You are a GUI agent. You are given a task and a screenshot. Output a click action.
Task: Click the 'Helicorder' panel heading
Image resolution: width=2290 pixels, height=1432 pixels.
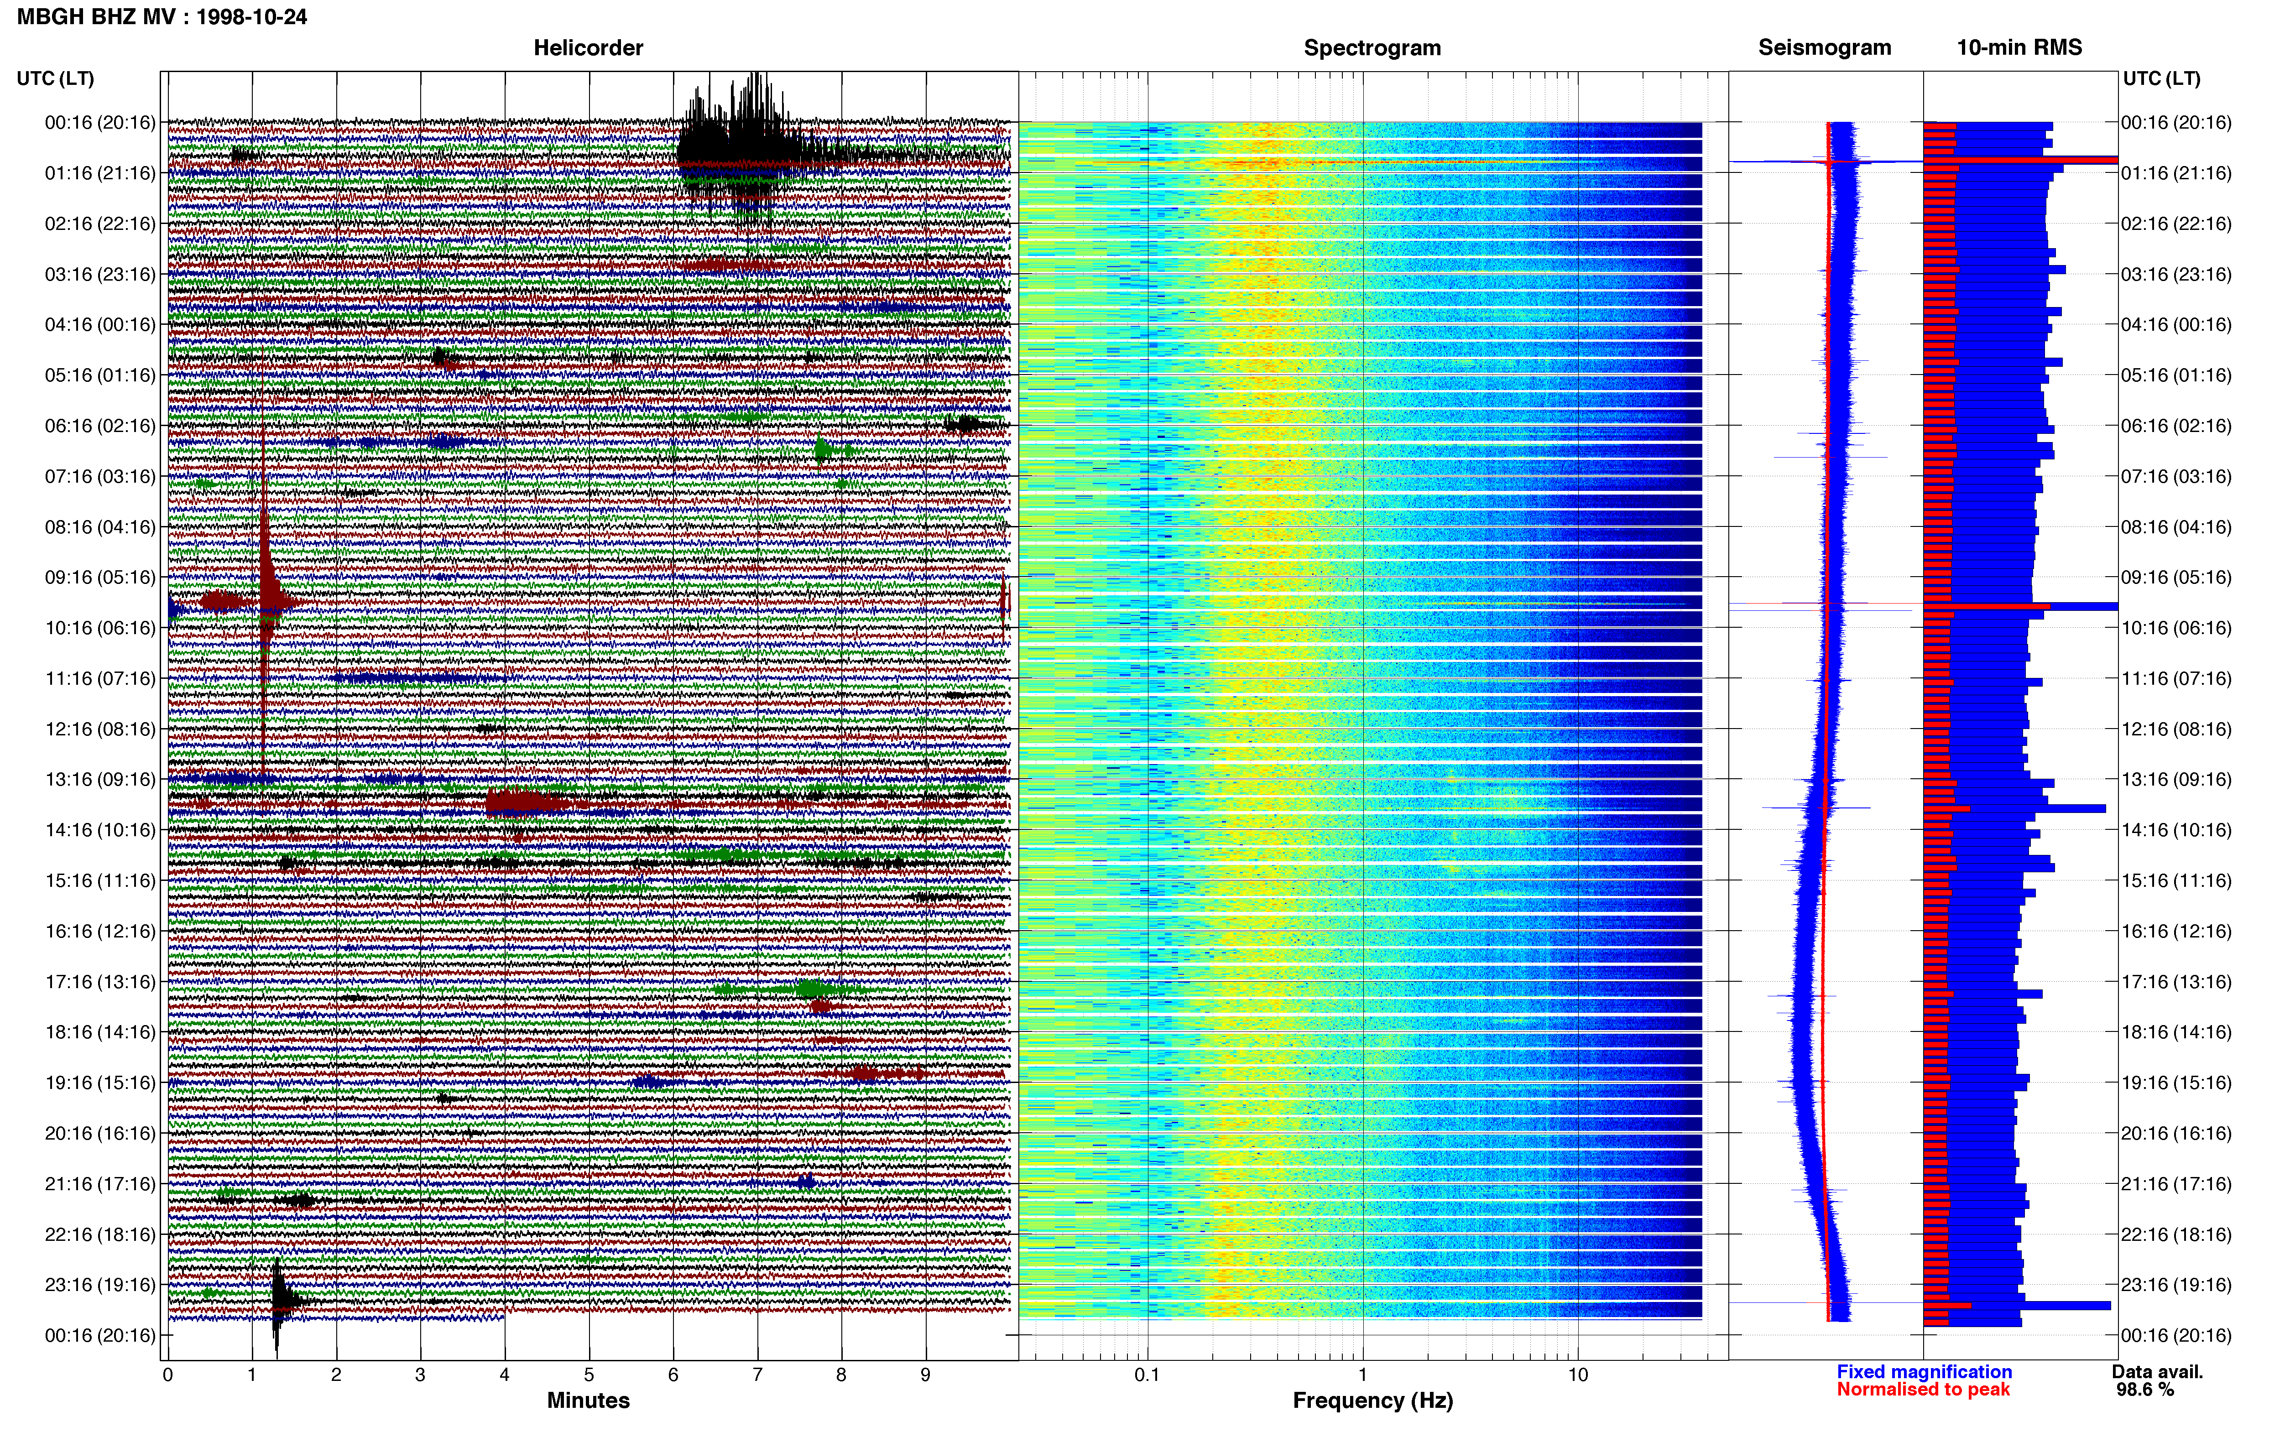pyautogui.click(x=588, y=47)
